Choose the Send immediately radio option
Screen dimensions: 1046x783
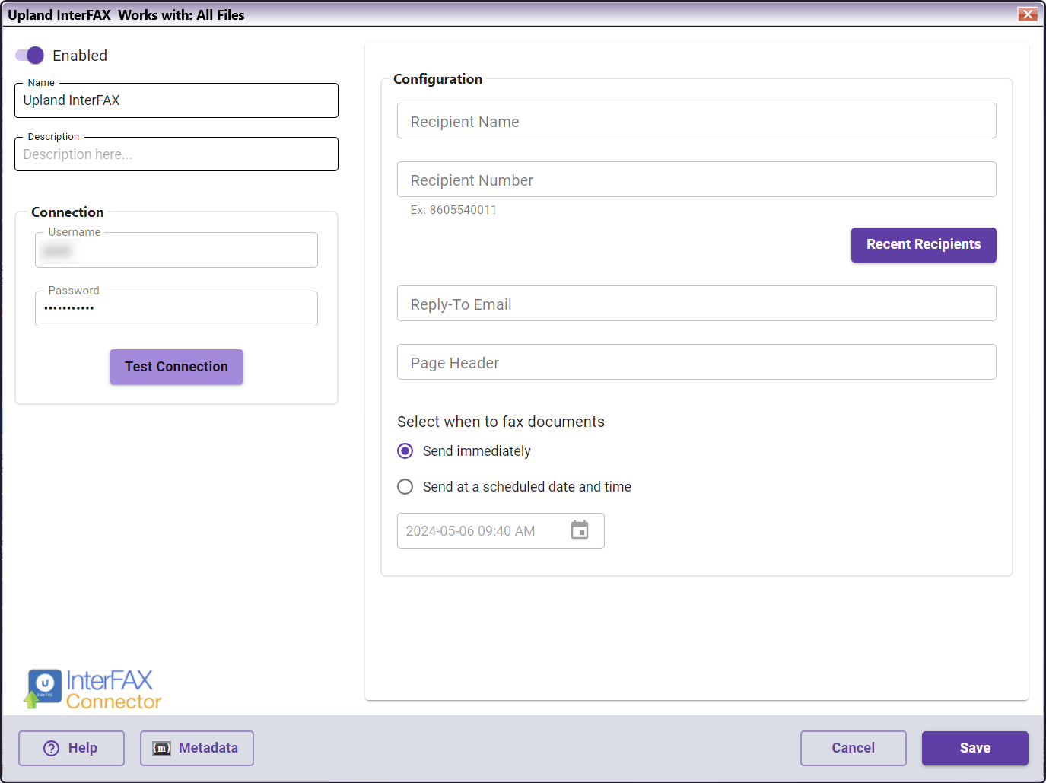pos(405,451)
